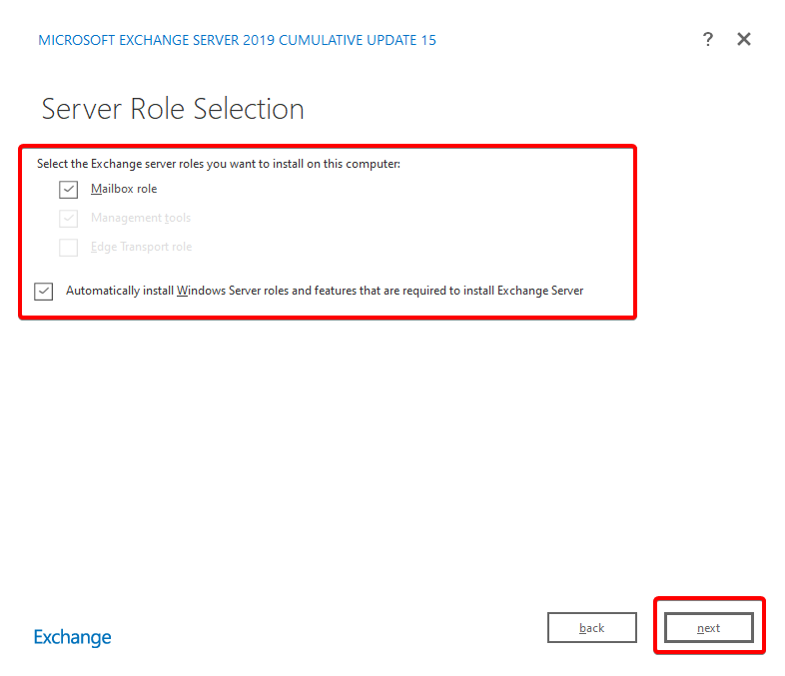Click the 'Edge Transport role' label text

click(141, 247)
